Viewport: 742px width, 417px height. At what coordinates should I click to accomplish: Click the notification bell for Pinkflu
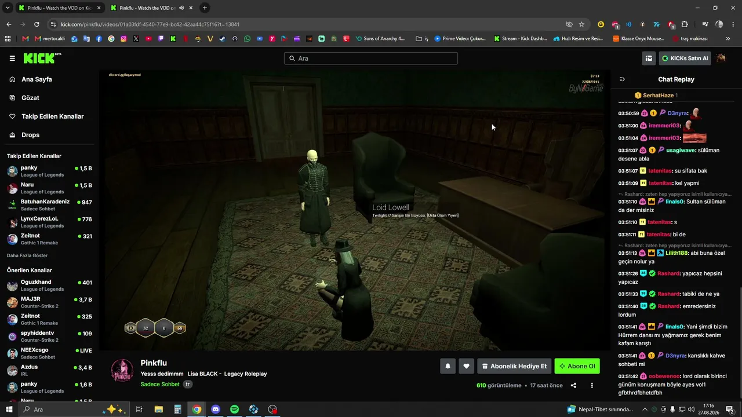(x=448, y=366)
